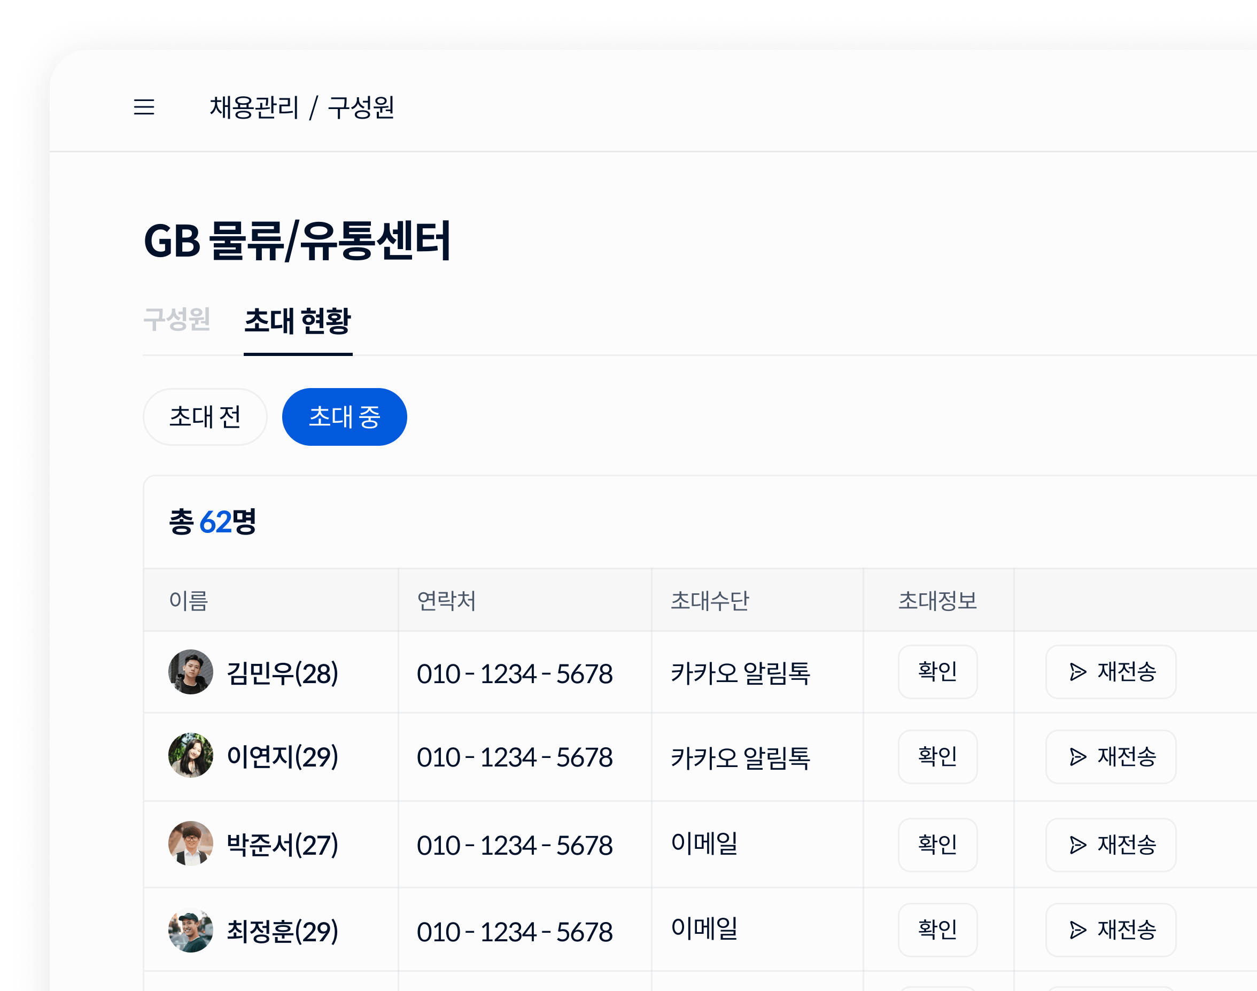Click the send icon in 김민우's 재전송 button
This screenshot has width=1257, height=991.
point(1078,672)
